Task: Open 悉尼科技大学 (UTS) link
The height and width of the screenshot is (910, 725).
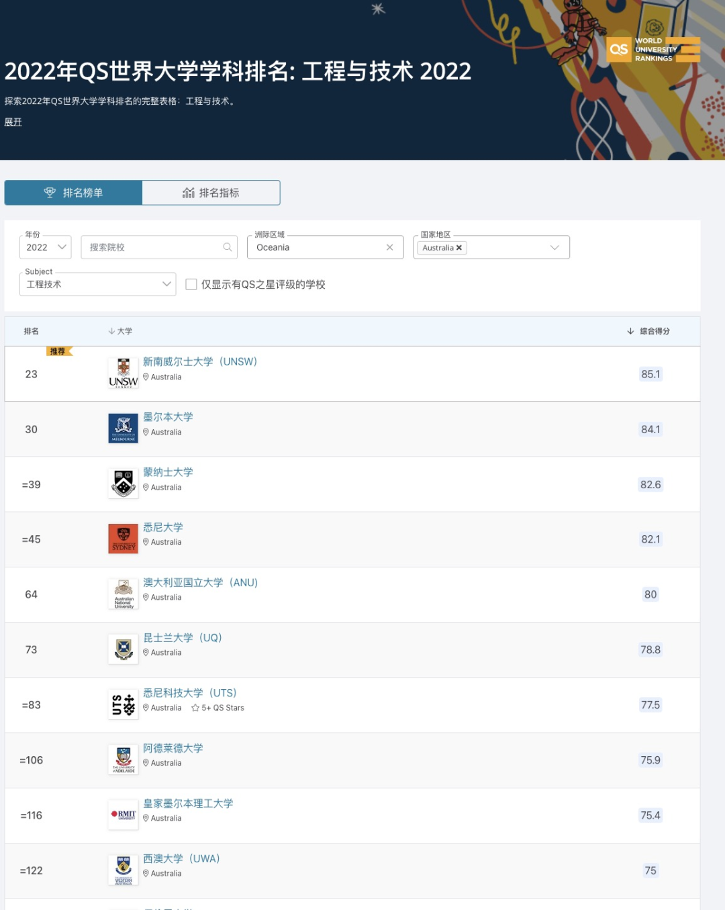Action: tap(190, 692)
